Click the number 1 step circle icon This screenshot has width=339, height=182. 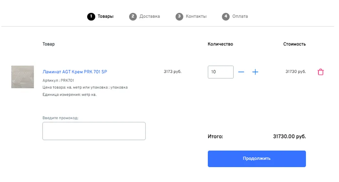tap(91, 16)
